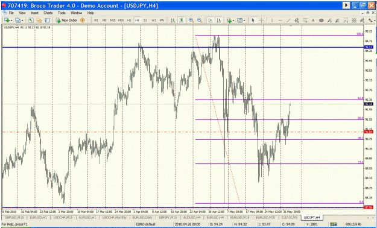Select the Vertical Line tool

click(x=272, y=21)
